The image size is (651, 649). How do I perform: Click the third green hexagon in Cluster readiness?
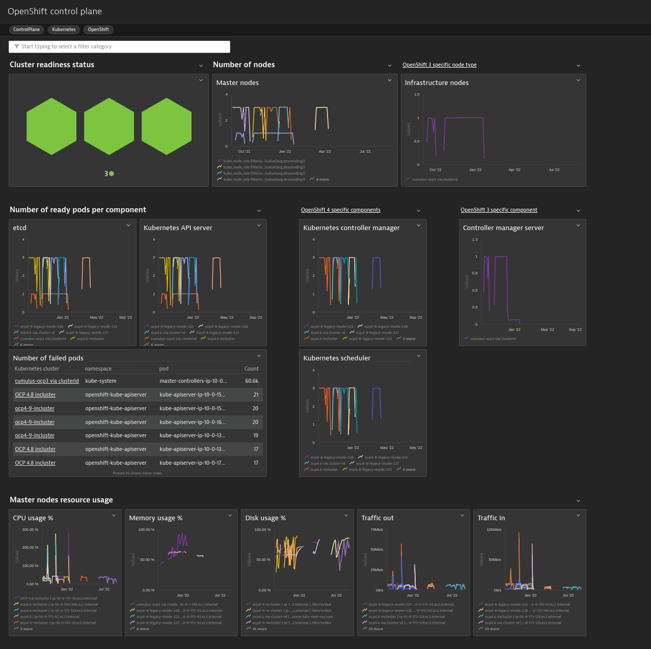[167, 126]
